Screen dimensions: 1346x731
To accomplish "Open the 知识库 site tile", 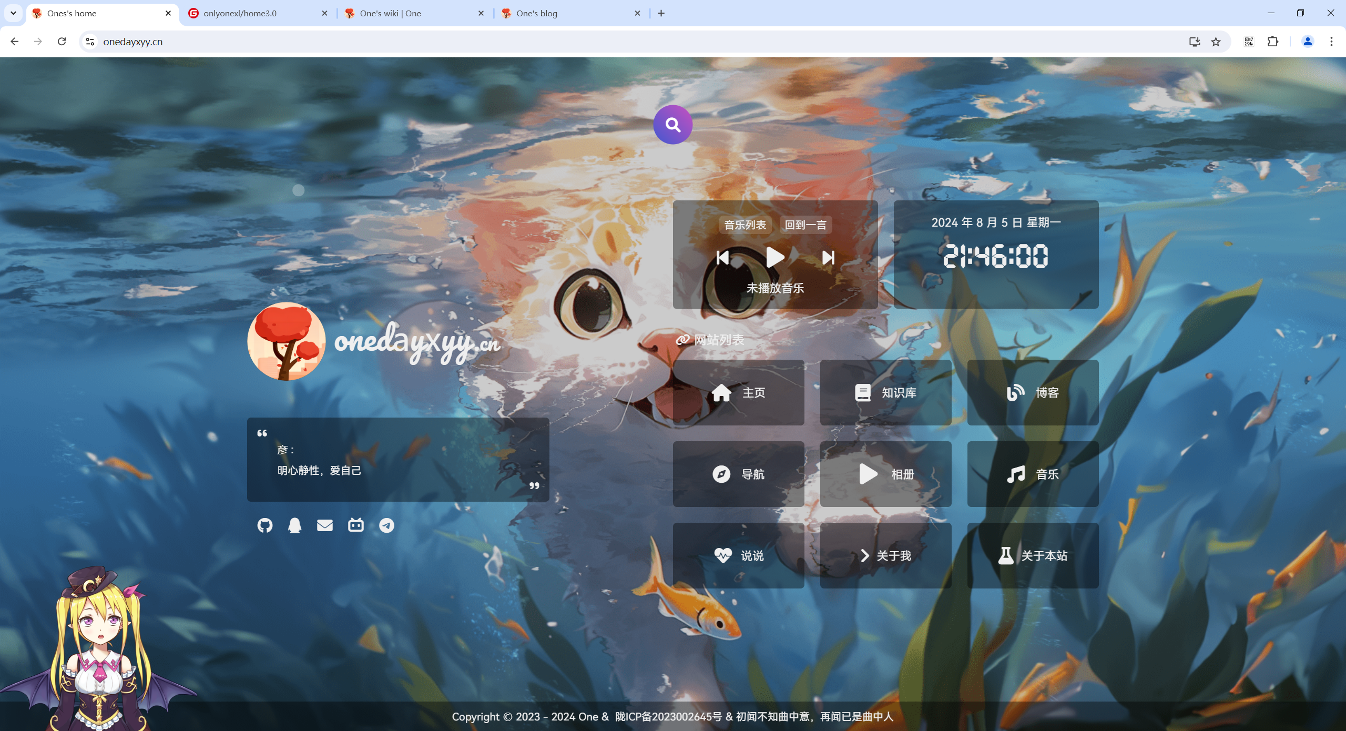I will tap(885, 393).
